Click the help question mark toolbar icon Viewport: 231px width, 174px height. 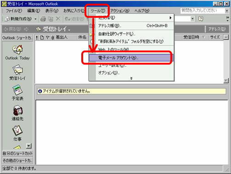click(201, 19)
